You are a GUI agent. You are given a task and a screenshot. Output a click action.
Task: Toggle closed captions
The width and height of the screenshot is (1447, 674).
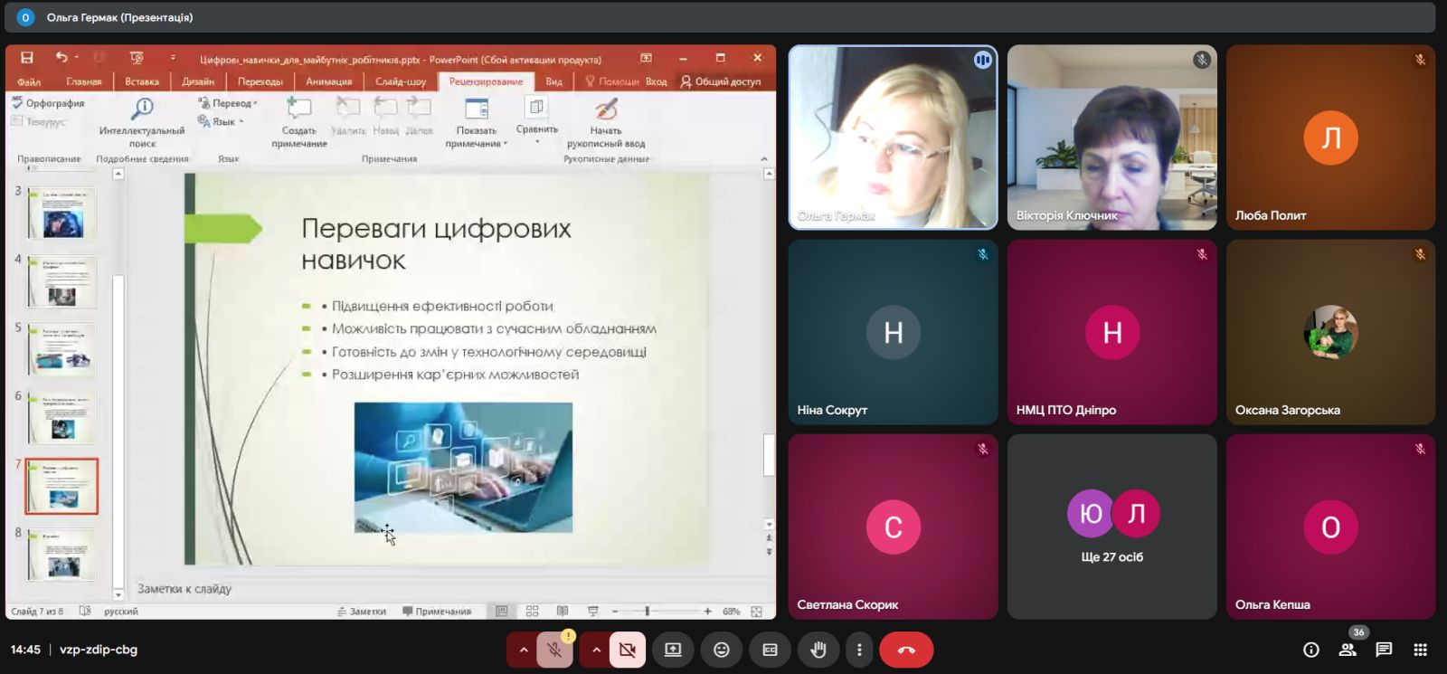pyautogui.click(x=770, y=650)
